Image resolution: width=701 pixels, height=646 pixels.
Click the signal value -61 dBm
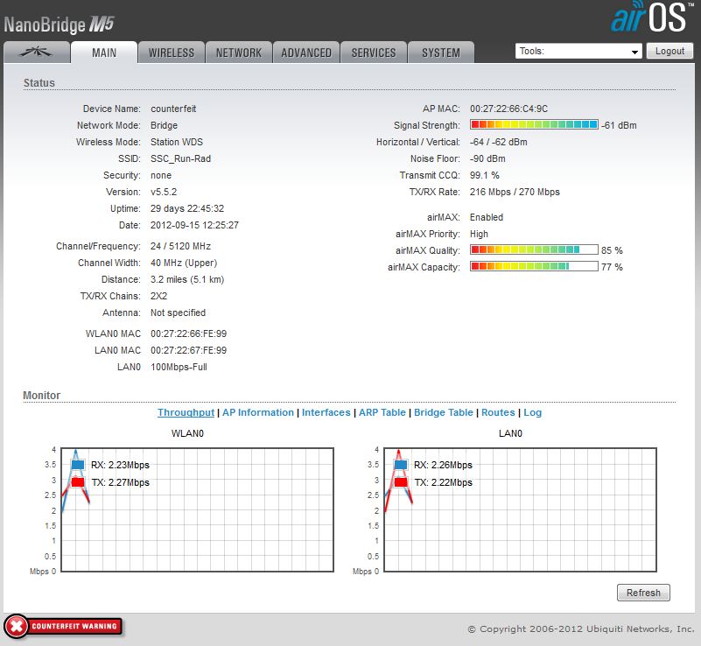(619, 125)
